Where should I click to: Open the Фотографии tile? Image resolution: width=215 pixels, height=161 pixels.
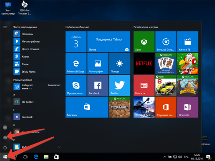click(98, 64)
